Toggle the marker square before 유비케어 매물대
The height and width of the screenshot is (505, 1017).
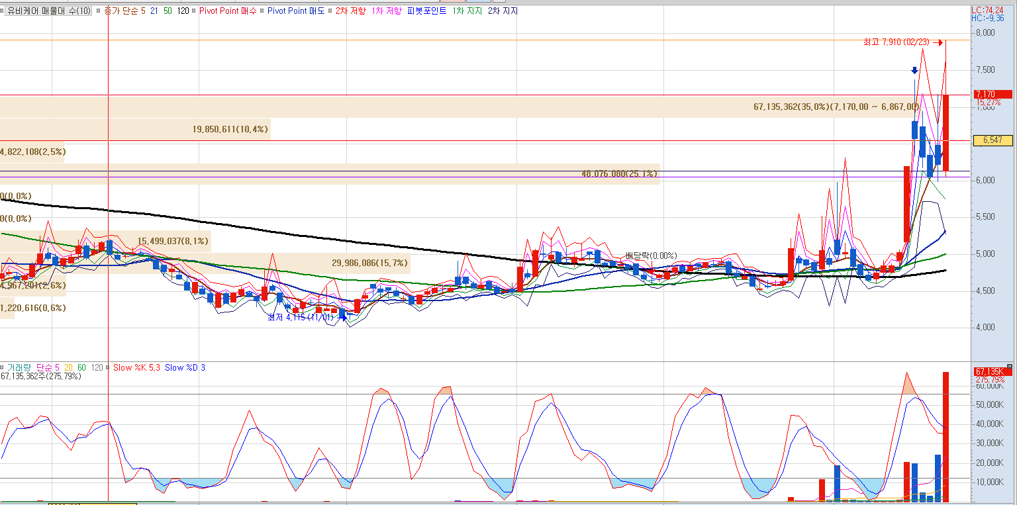(x=3, y=11)
